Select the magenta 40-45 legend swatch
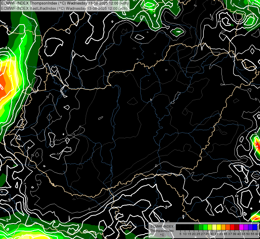 (241, 227)
